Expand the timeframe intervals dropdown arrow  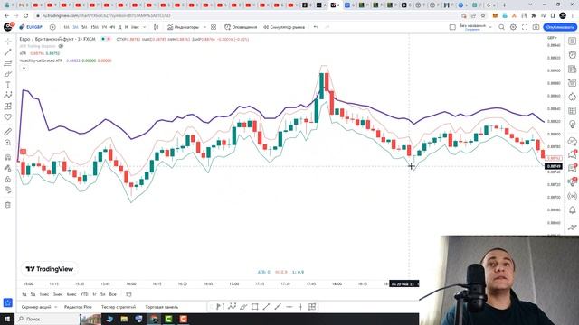point(145,27)
